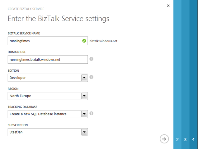This screenshot has width=198, height=149.
Task: Click the 'REGION' label
Action: (x=13, y=89)
